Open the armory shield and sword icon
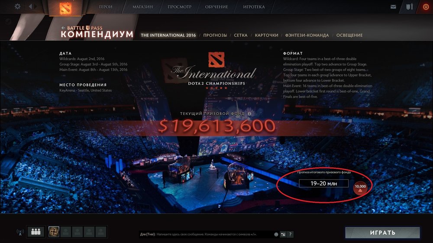The height and width of the screenshot is (243, 433). click(409, 6)
